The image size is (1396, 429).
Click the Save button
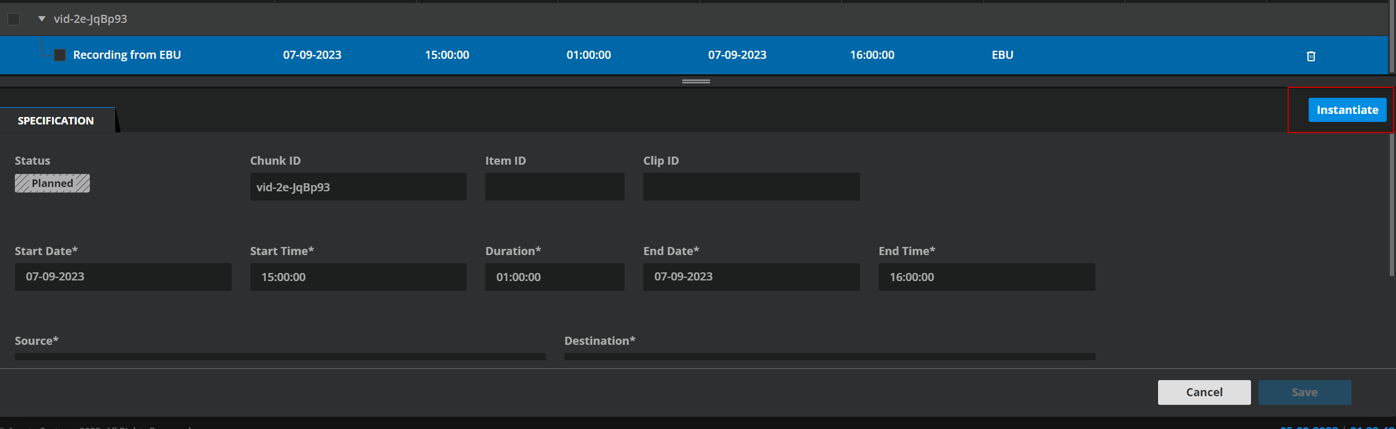[x=1304, y=392]
